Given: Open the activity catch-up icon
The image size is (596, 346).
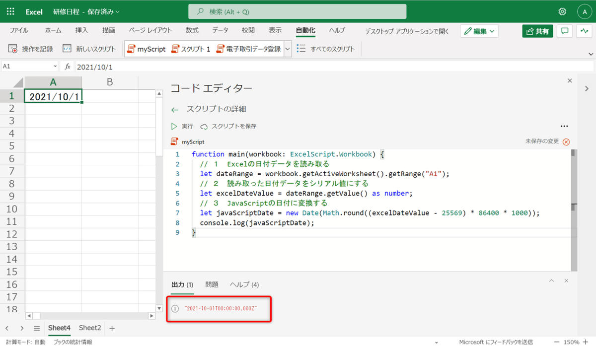Looking at the screenshot, I should coord(584,31).
